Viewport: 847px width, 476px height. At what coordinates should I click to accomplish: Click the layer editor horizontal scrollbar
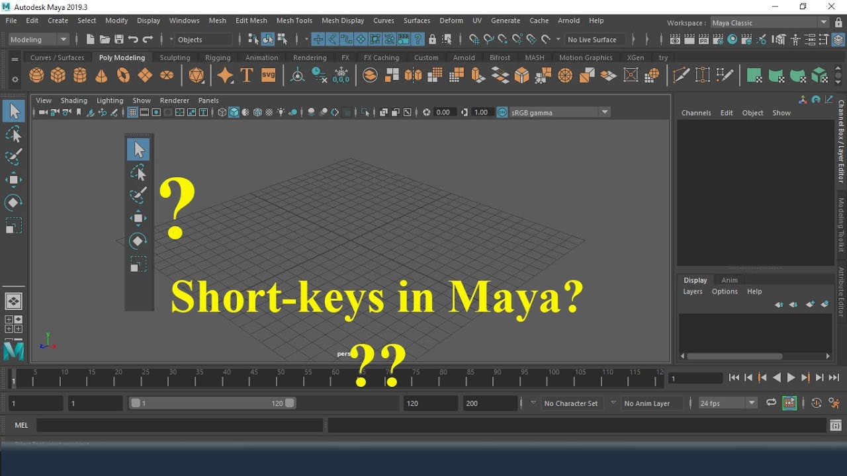coord(735,356)
